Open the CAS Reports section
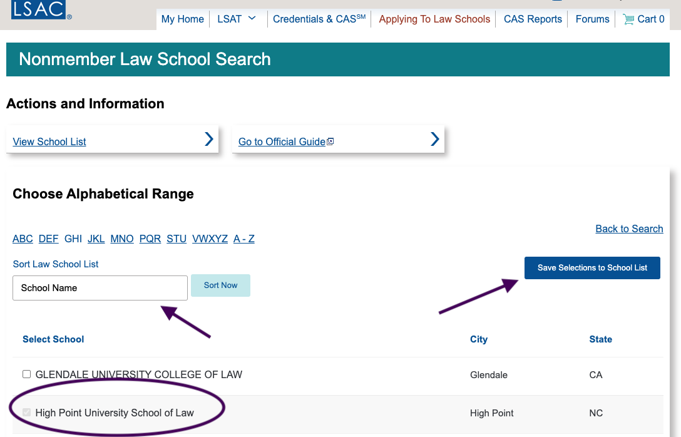681x437 pixels. (x=532, y=19)
